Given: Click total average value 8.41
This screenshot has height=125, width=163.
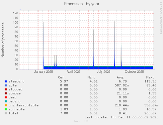Looking at the screenshot, I should pos(123,113).
